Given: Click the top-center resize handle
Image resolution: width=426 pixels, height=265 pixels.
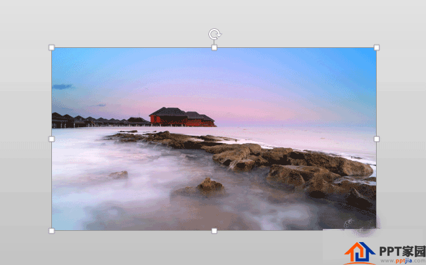Looking at the screenshot, I should pyautogui.click(x=214, y=48).
